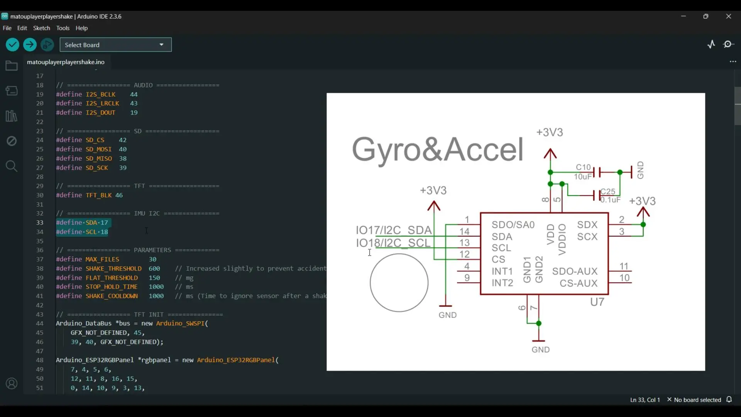Click the CS-AUX pin label
Screen dimensions: 741x417
click(579, 283)
